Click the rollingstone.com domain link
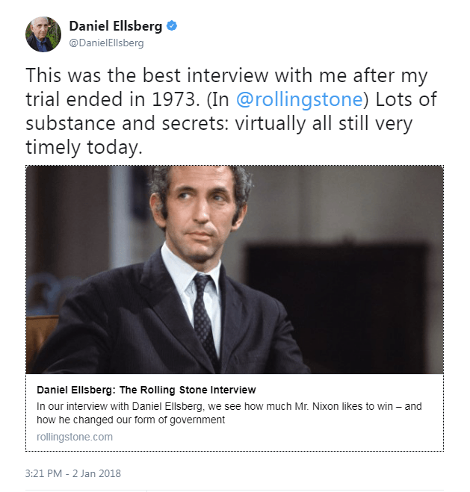This screenshot has height=492, width=470. coord(75,437)
